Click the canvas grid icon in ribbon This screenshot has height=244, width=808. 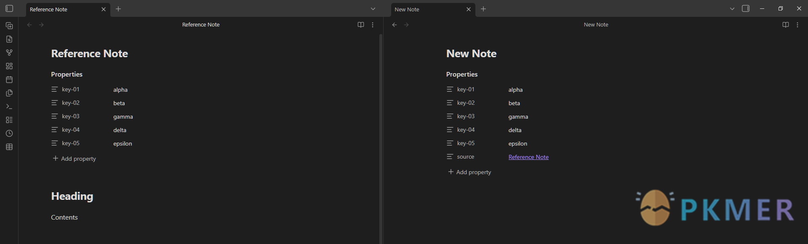click(x=9, y=66)
